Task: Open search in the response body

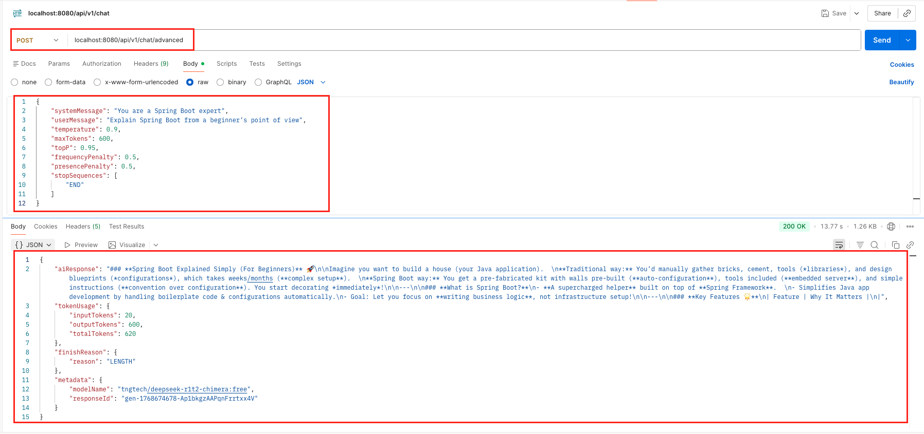Action: pyautogui.click(x=874, y=245)
